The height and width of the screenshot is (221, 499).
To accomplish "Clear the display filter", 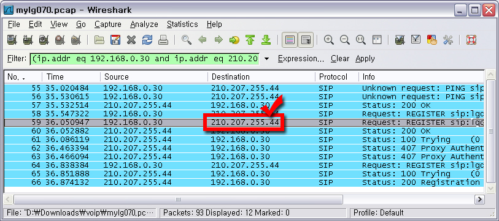I will 340,59.
